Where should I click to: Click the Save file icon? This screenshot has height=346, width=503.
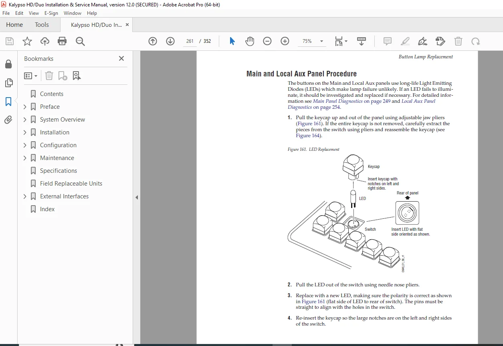tap(10, 41)
